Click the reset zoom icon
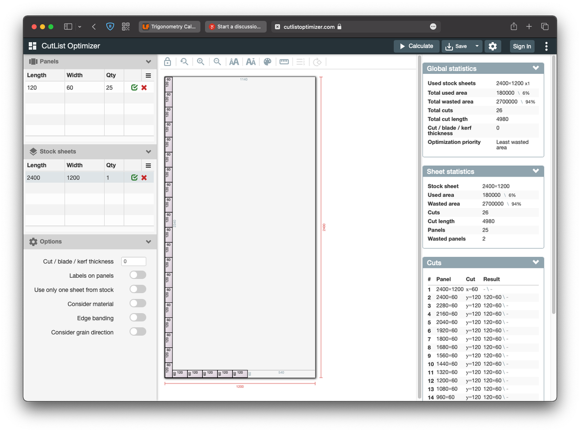Viewport: 580px width, 432px height. click(184, 62)
